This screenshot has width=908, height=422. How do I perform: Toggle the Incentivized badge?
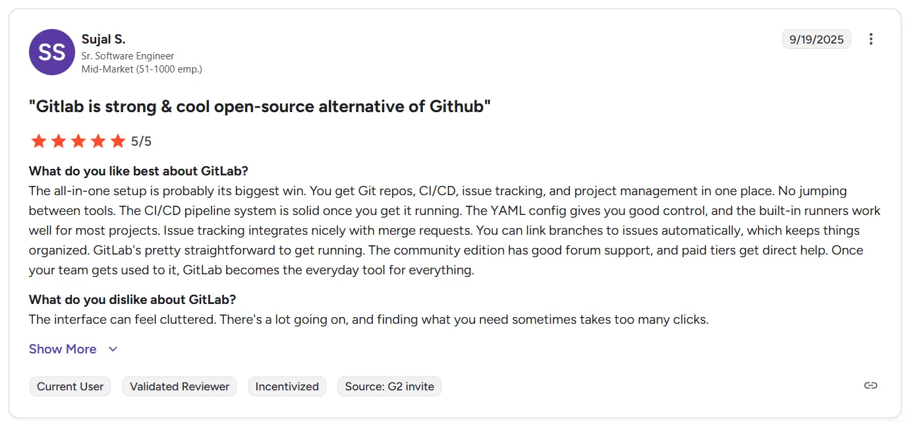click(287, 386)
